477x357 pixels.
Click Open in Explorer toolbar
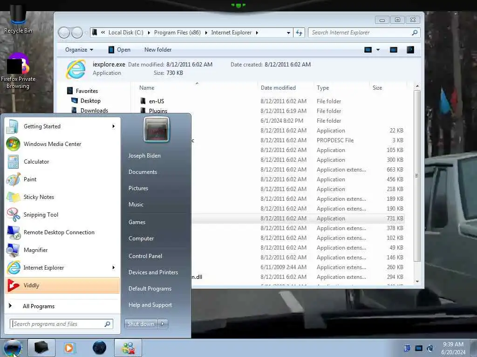[120, 50]
